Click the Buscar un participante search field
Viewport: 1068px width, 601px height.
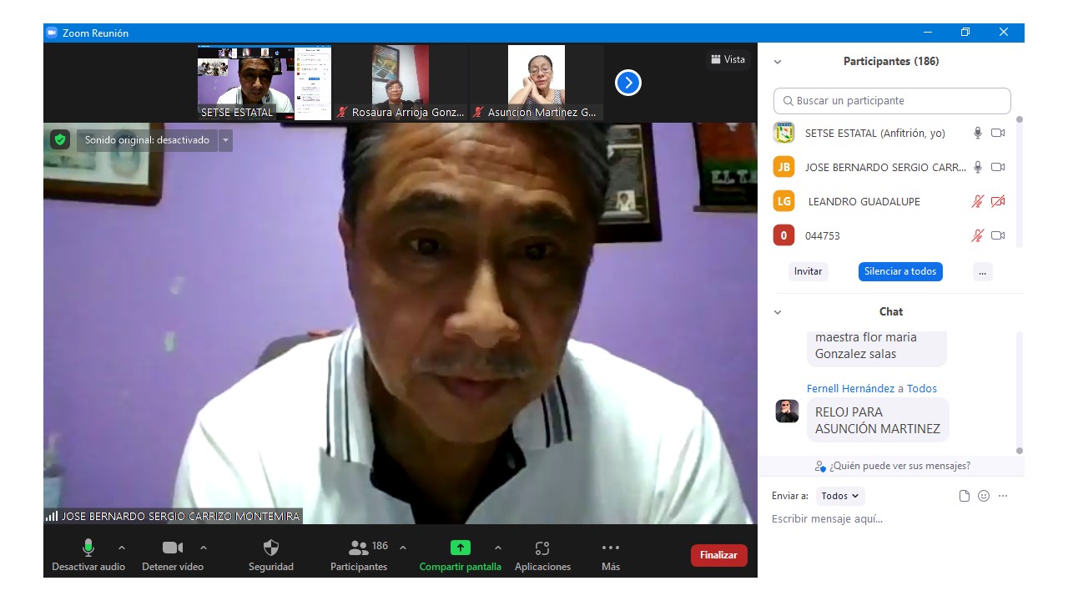(x=892, y=101)
